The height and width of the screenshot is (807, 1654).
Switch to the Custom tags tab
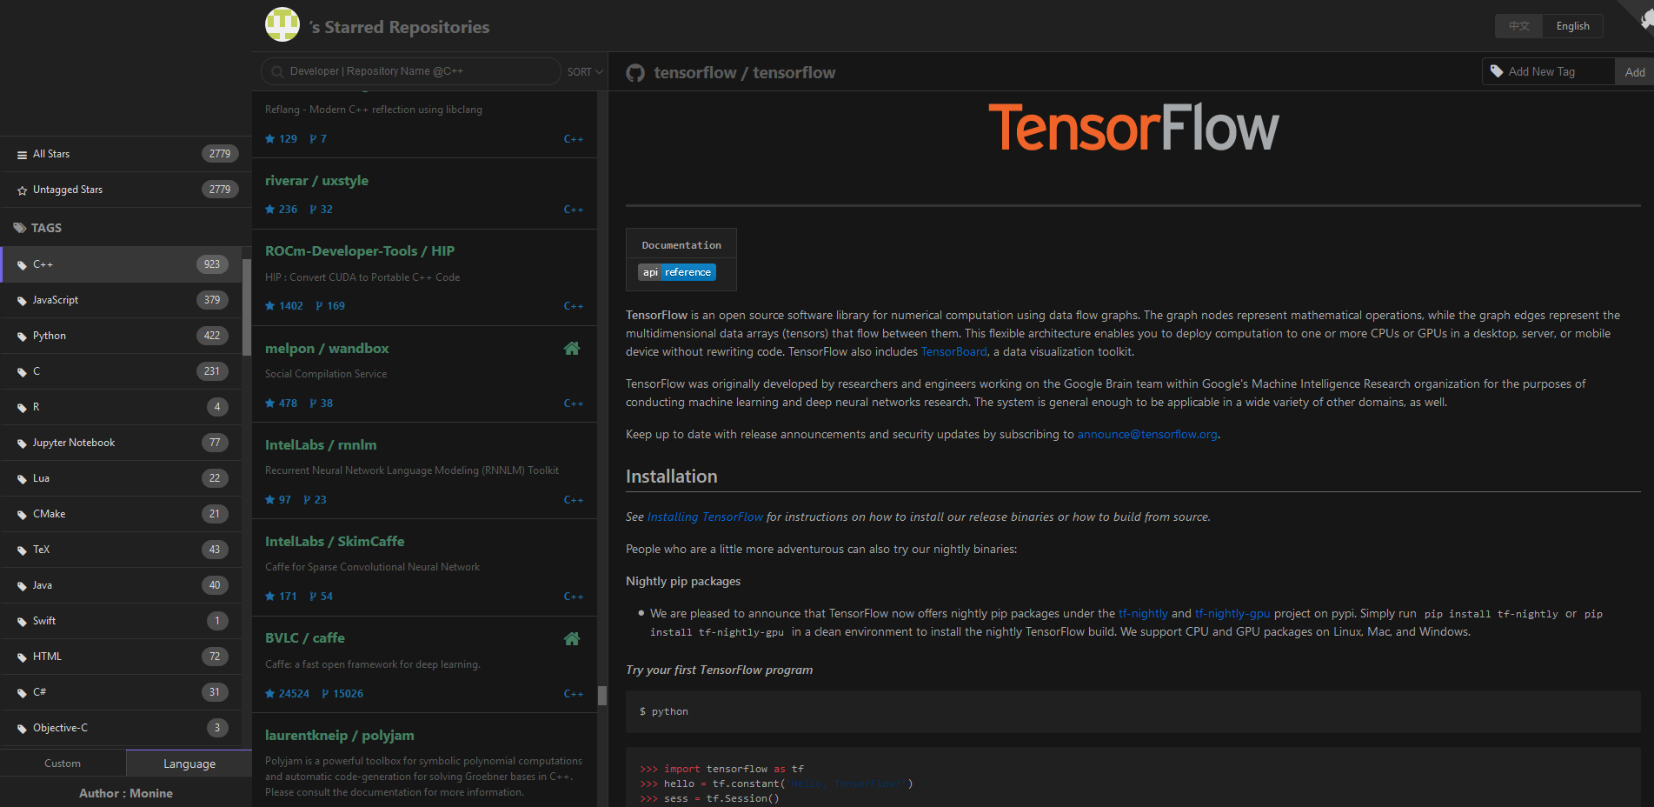point(63,764)
